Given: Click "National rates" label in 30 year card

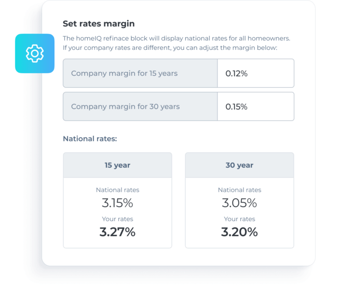Looking at the screenshot, I should point(239,190).
